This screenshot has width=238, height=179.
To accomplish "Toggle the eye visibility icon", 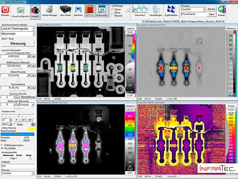I will click(x=33, y=124).
